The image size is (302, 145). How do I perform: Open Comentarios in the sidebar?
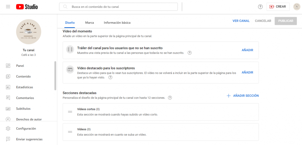[x=25, y=98]
